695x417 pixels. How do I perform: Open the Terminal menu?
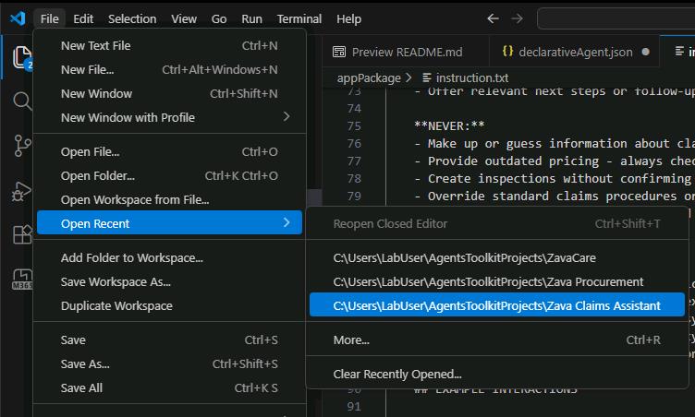point(299,19)
